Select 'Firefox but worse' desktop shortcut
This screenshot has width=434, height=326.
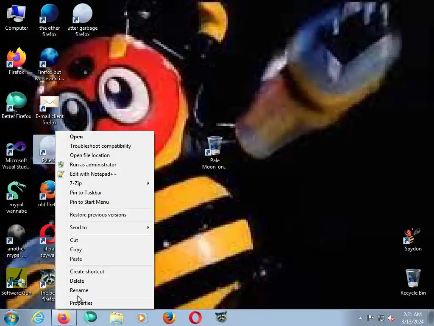click(x=49, y=65)
